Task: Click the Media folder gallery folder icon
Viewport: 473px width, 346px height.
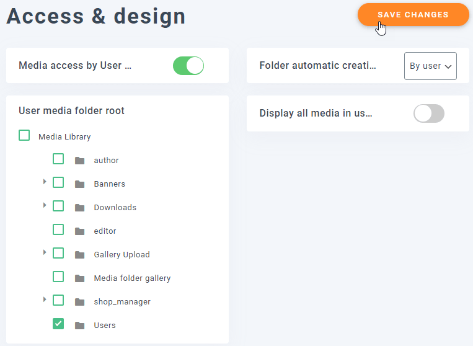Action: 79,278
